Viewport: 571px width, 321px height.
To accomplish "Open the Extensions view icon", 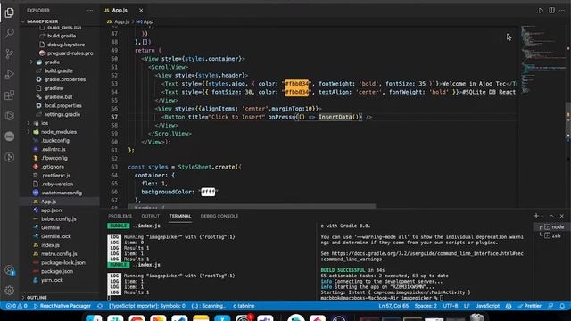I will click(10, 95).
